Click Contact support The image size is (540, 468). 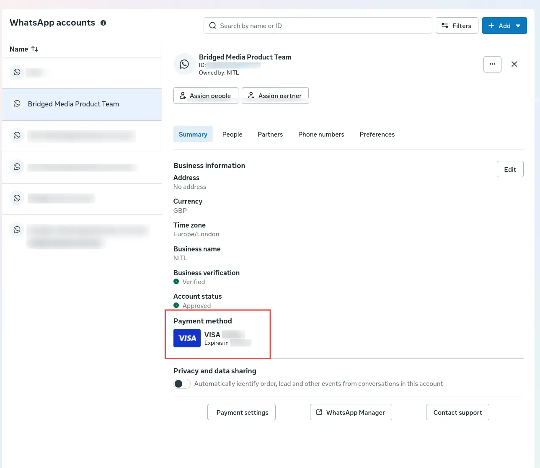tap(457, 412)
